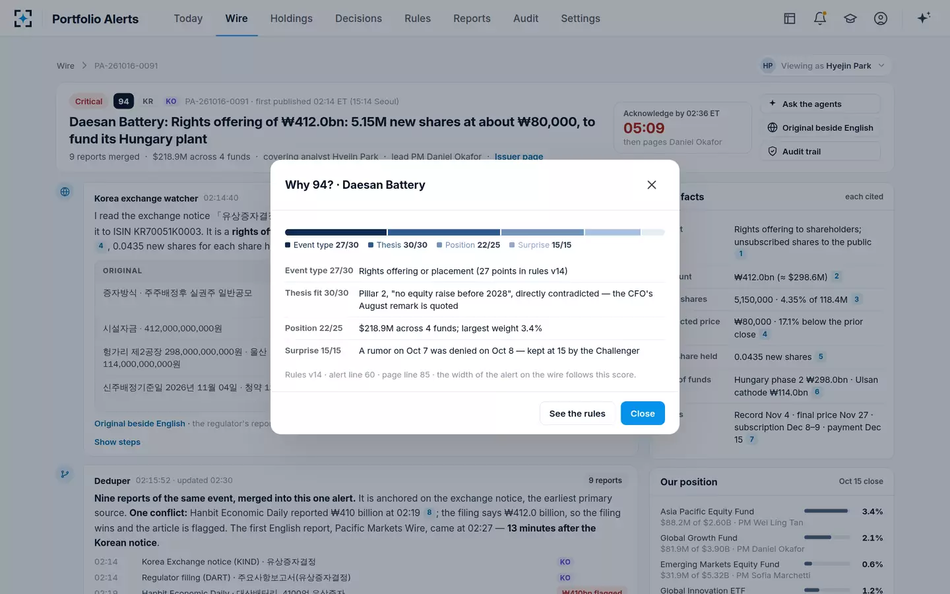Click the Asia Pacific Equity Fund weight bar
The height and width of the screenshot is (594, 950).
click(826, 511)
